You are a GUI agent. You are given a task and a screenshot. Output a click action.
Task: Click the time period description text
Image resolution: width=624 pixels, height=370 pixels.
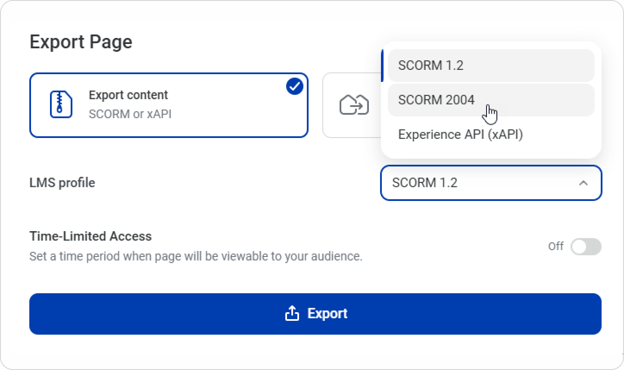pyautogui.click(x=196, y=257)
